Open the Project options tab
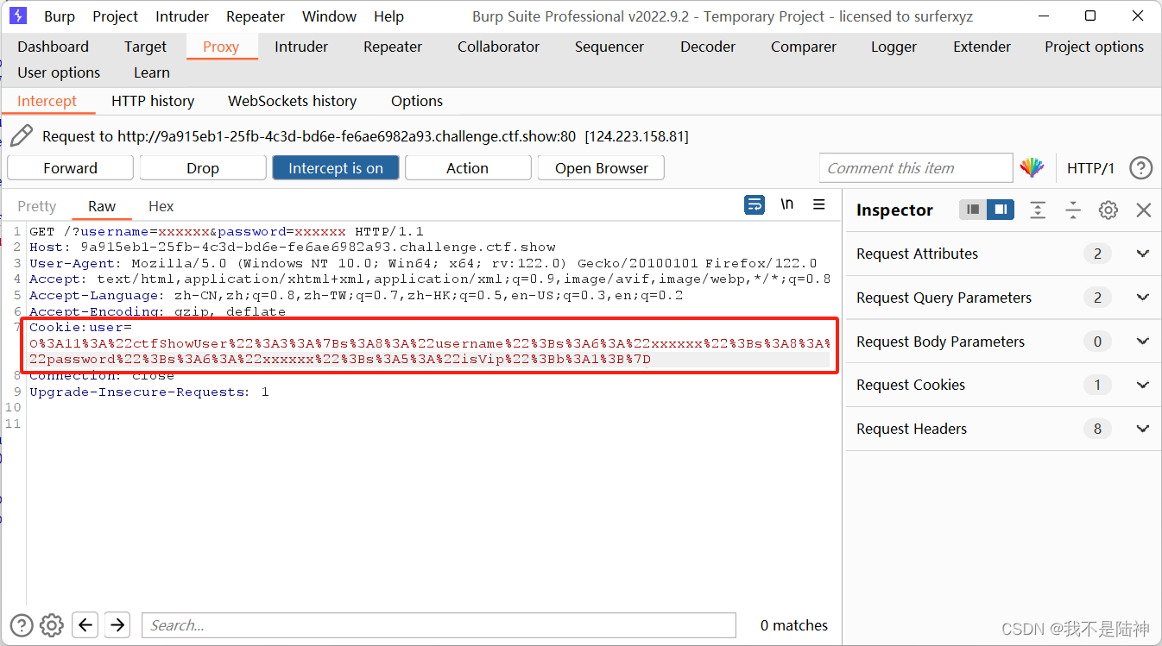Viewport: 1162px width, 646px height. pyautogui.click(x=1094, y=47)
